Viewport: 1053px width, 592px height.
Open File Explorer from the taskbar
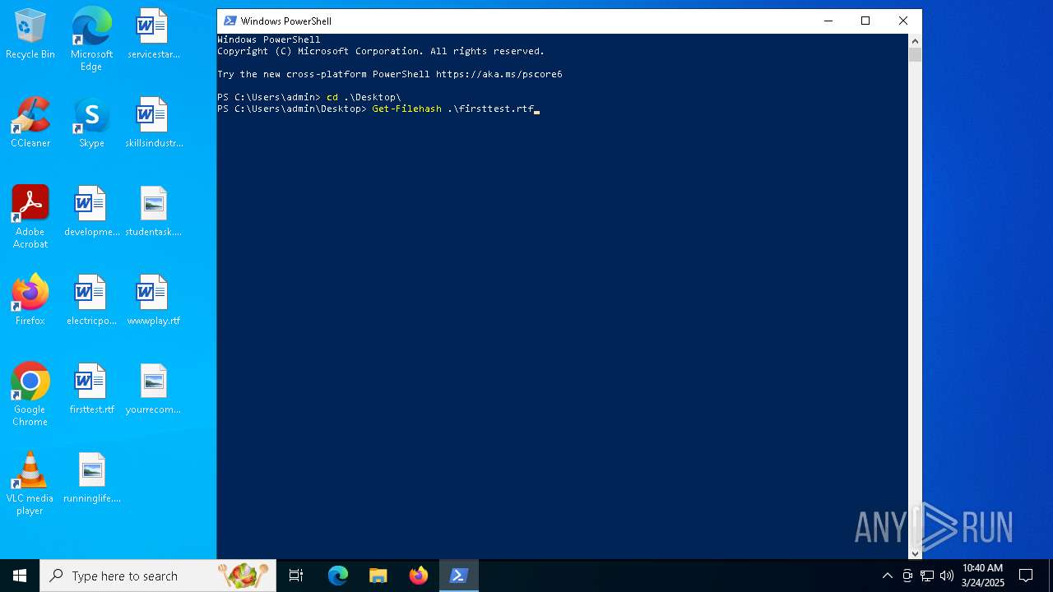378,576
